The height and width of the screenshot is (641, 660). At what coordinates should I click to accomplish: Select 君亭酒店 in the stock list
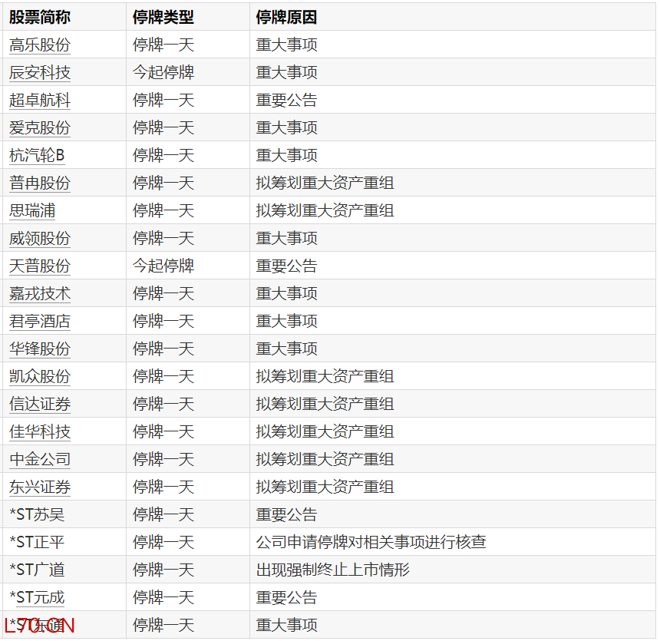(x=40, y=322)
